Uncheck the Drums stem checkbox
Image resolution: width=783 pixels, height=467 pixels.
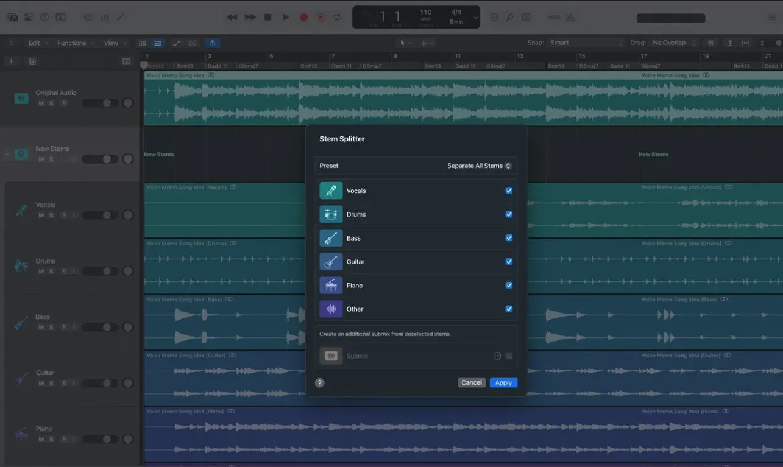509,214
